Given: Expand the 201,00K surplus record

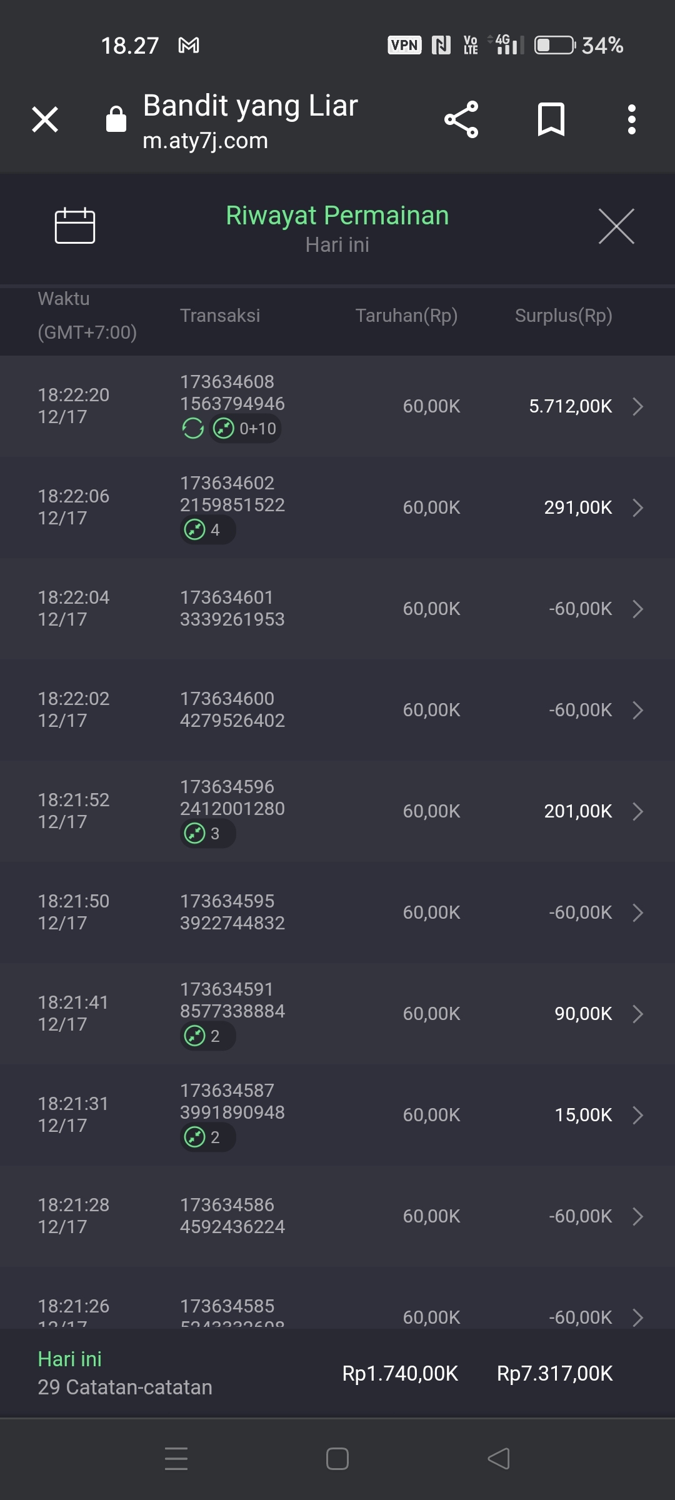Looking at the screenshot, I should (x=637, y=811).
